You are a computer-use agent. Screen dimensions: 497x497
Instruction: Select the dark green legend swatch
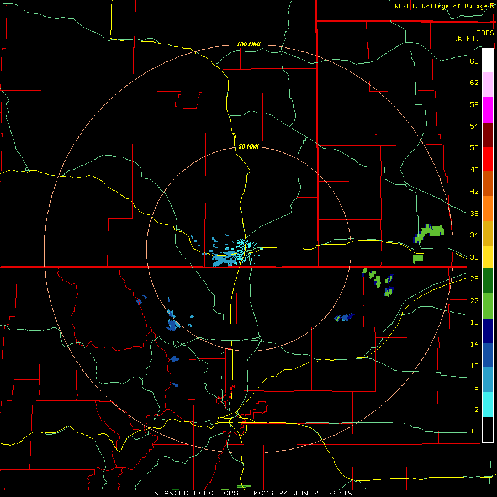pos(488,281)
